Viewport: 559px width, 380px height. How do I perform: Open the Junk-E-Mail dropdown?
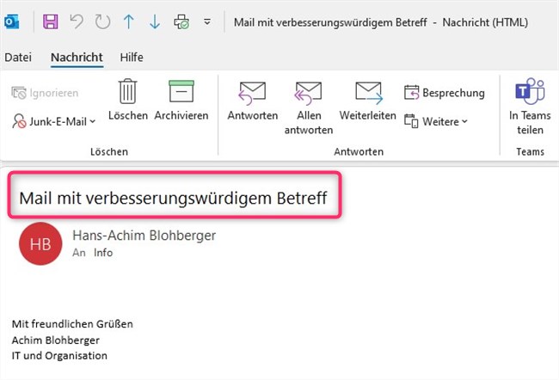[x=54, y=121]
